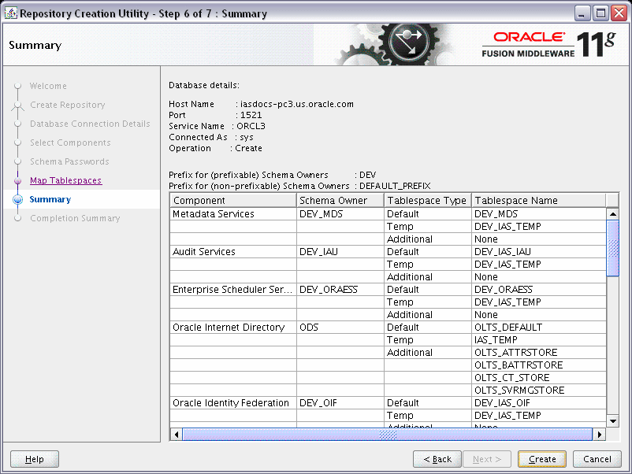Click the Tablespace Type column header
This screenshot has width=632, height=474.
click(x=428, y=200)
